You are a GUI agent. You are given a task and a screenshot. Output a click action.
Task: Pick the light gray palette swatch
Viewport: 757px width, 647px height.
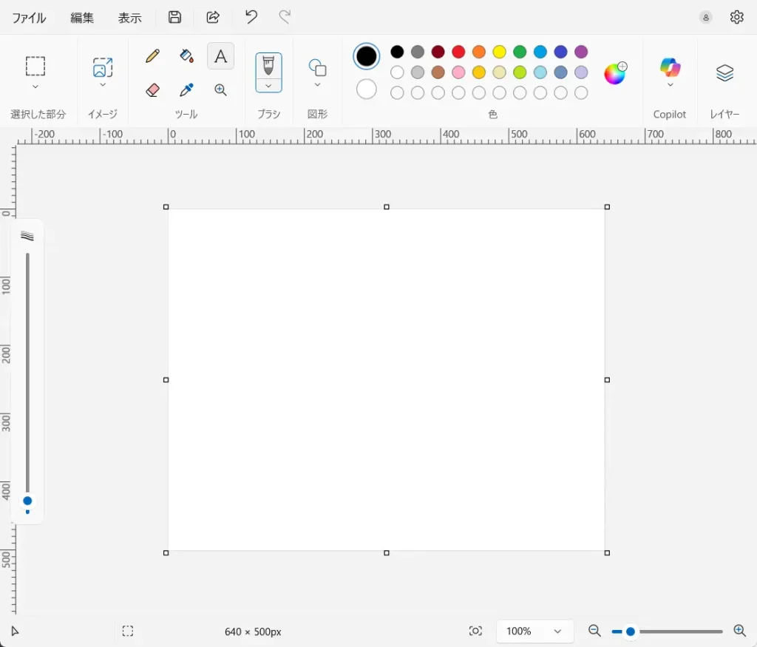pyautogui.click(x=418, y=72)
